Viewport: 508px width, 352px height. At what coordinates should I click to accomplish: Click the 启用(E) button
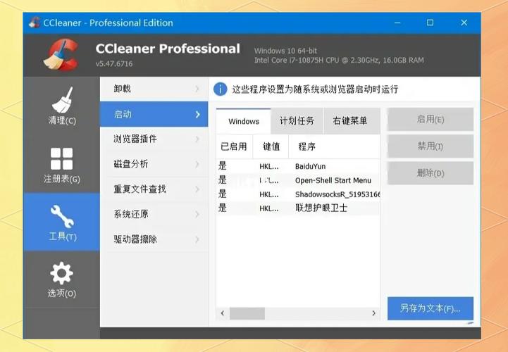430,119
